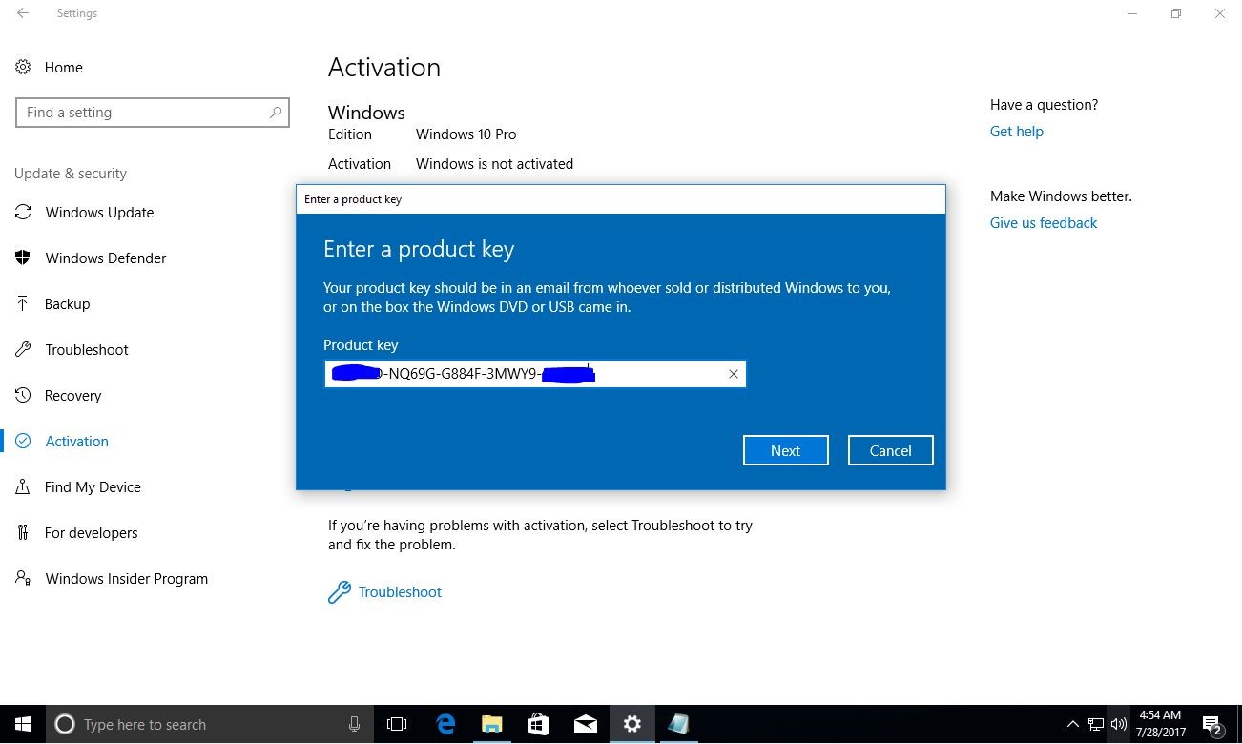Switch to the Notepad taskbar icon

coord(678,725)
